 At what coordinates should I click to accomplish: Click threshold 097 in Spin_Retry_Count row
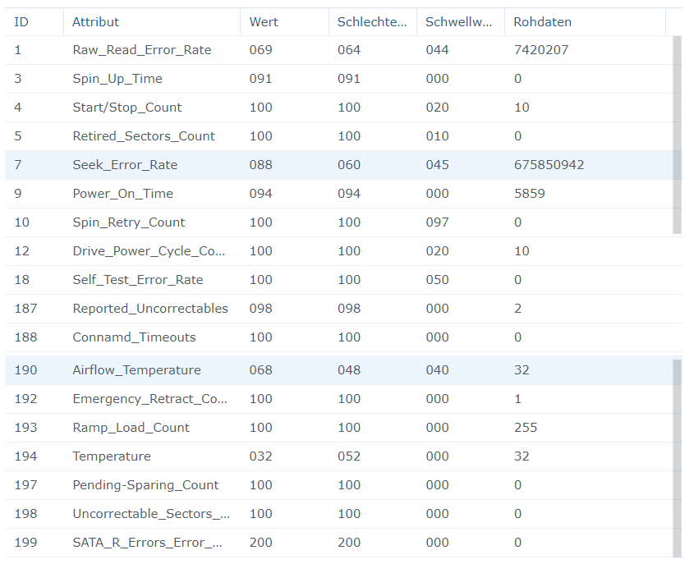437,222
